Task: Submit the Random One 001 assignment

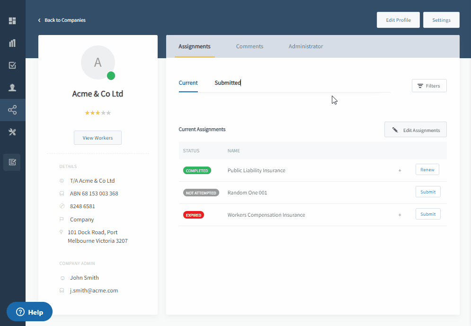Action: coord(428,192)
